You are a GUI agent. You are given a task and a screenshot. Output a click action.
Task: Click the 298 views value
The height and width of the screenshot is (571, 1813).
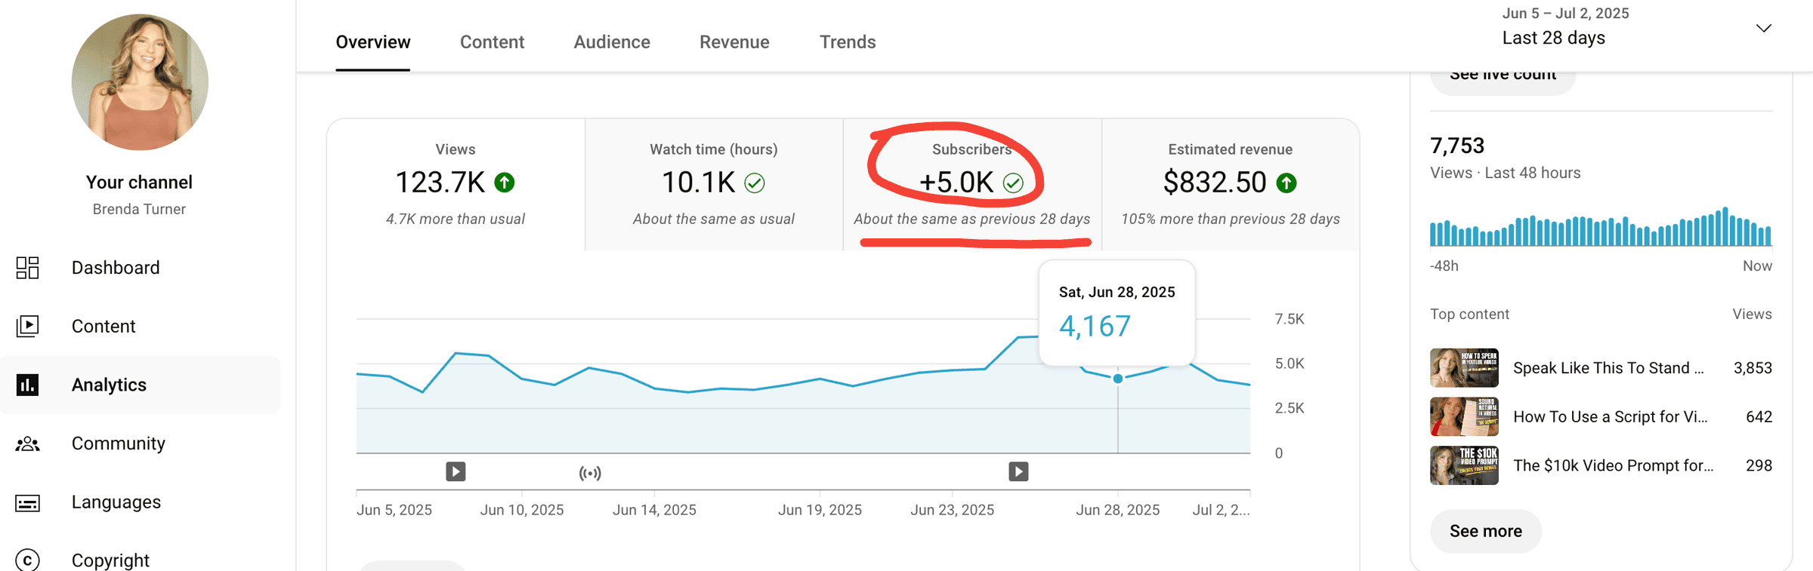point(1759,466)
